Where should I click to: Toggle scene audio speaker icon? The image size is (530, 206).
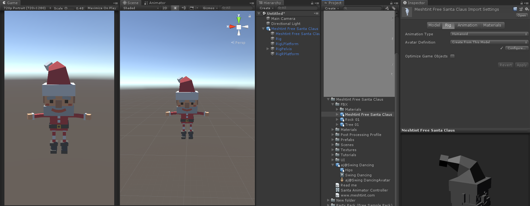pos(184,8)
